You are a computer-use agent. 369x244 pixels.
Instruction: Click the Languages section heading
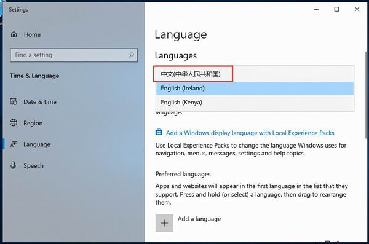coord(175,55)
